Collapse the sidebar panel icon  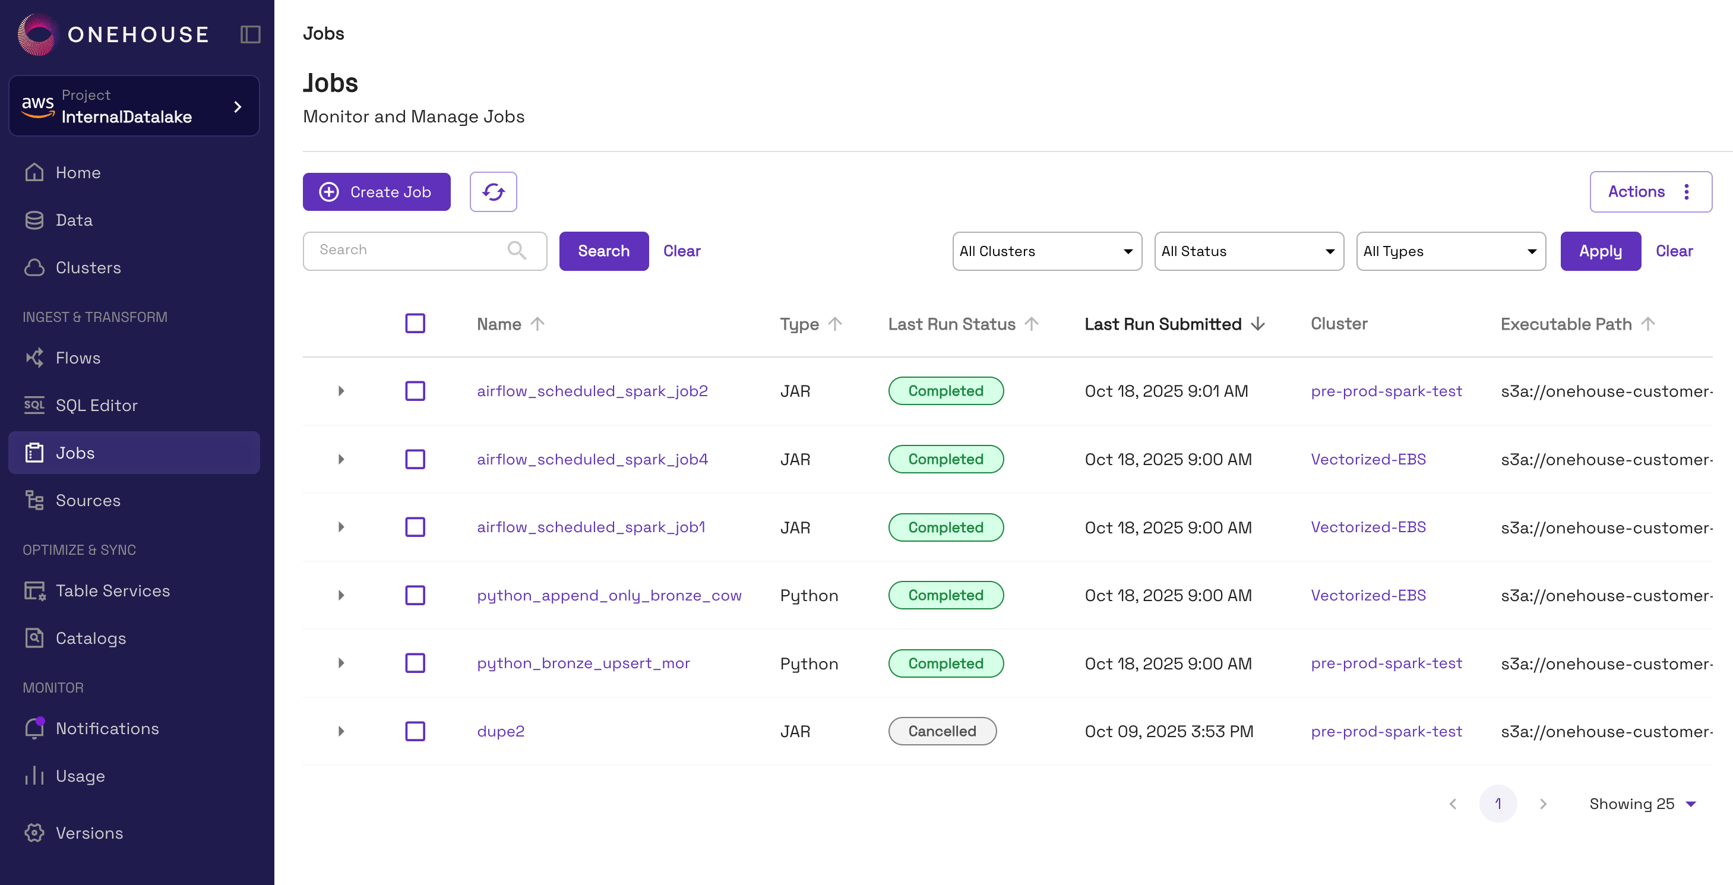250,34
